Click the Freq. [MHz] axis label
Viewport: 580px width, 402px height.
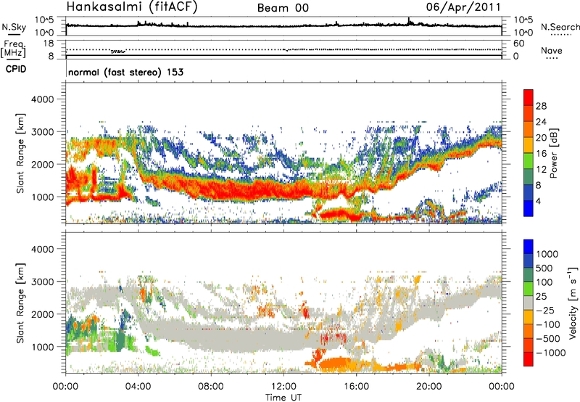[13, 49]
